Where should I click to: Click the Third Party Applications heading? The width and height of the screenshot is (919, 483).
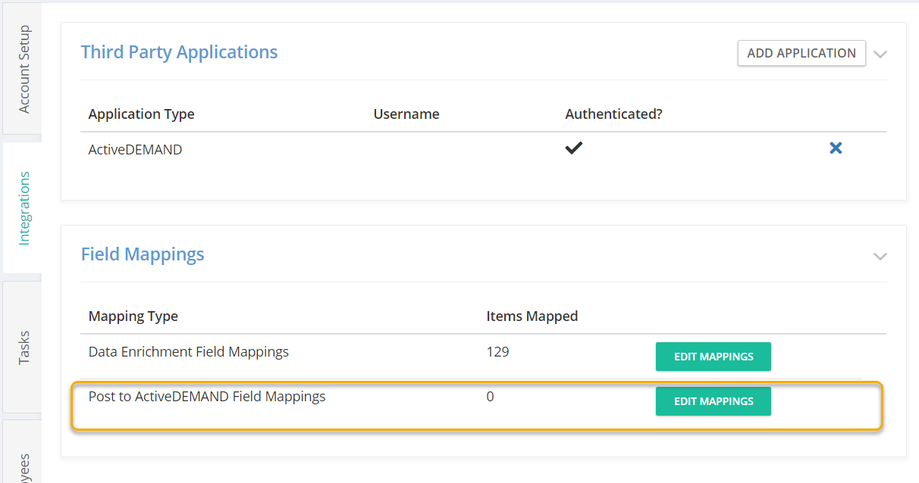(x=180, y=52)
